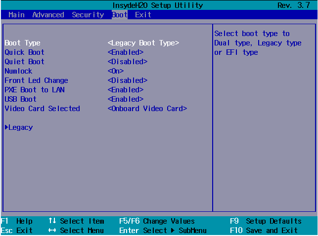
Task: Change Front Led Change setting value
Action: [x=128, y=80]
